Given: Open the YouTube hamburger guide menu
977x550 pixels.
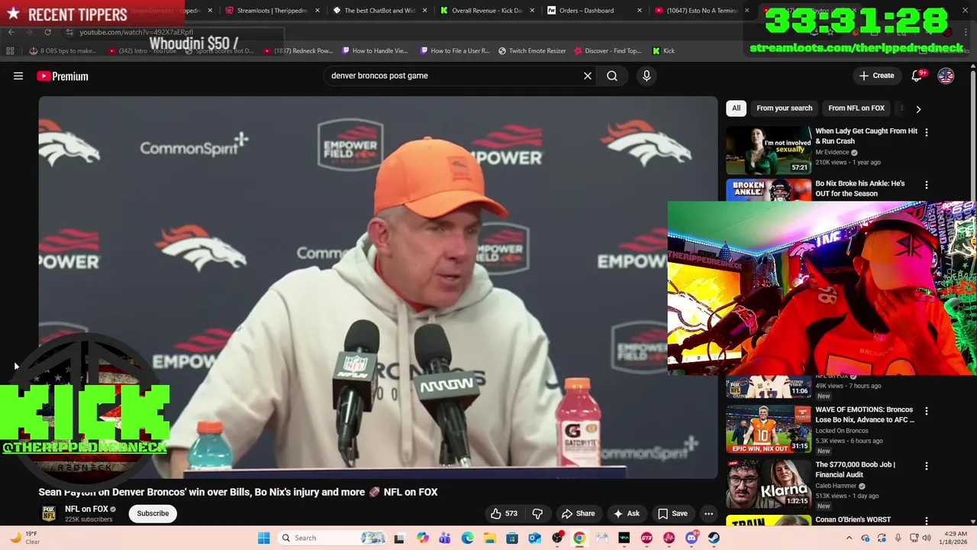Looking at the screenshot, I should (x=18, y=76).
